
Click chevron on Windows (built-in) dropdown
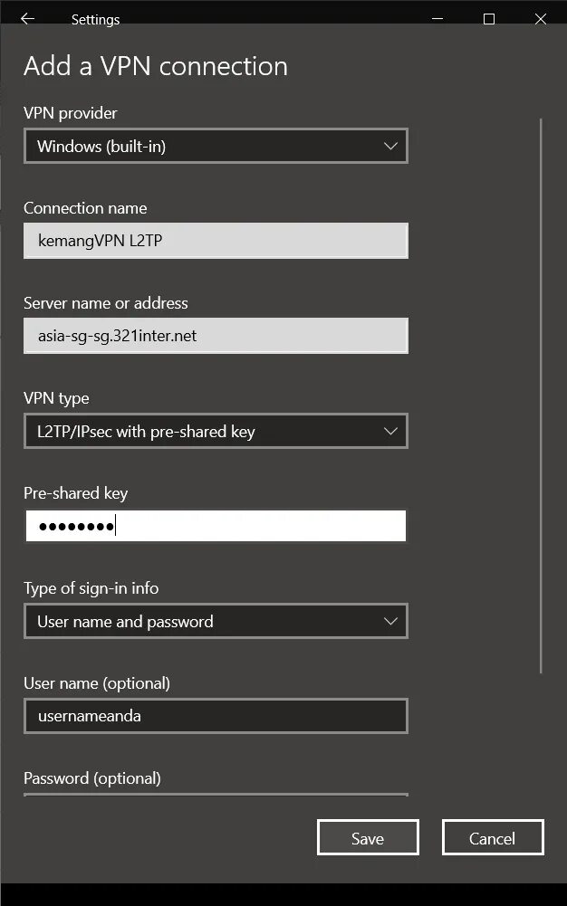point(390,146)
